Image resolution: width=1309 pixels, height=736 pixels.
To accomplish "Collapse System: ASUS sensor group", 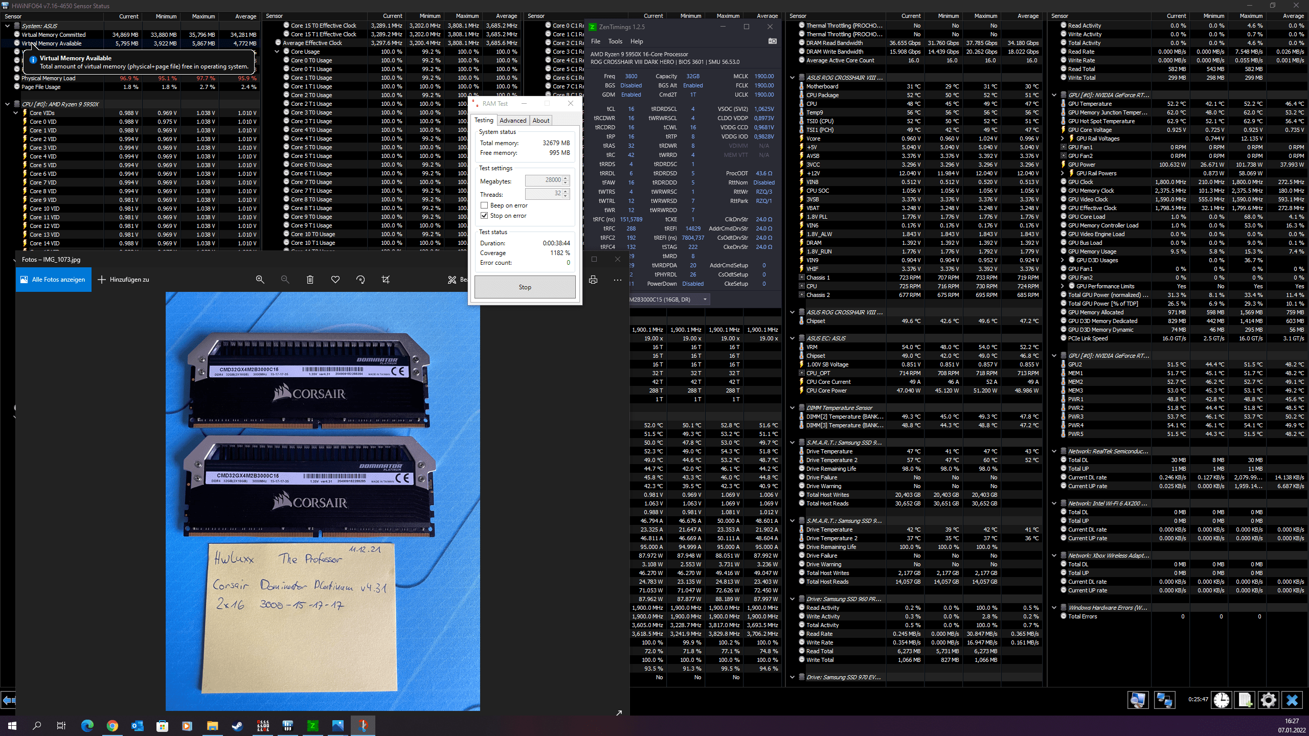I will point(7,26).
